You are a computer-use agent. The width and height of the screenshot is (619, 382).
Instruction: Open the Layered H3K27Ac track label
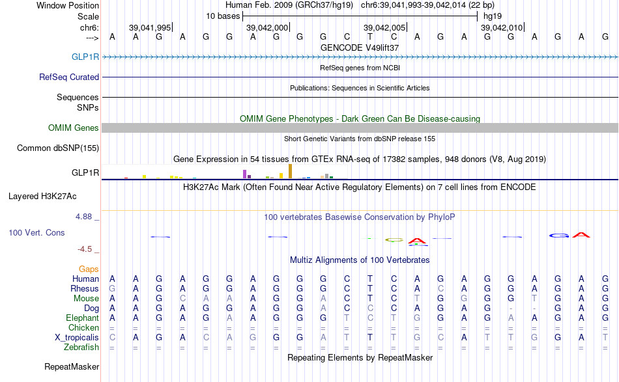[42, 197]
